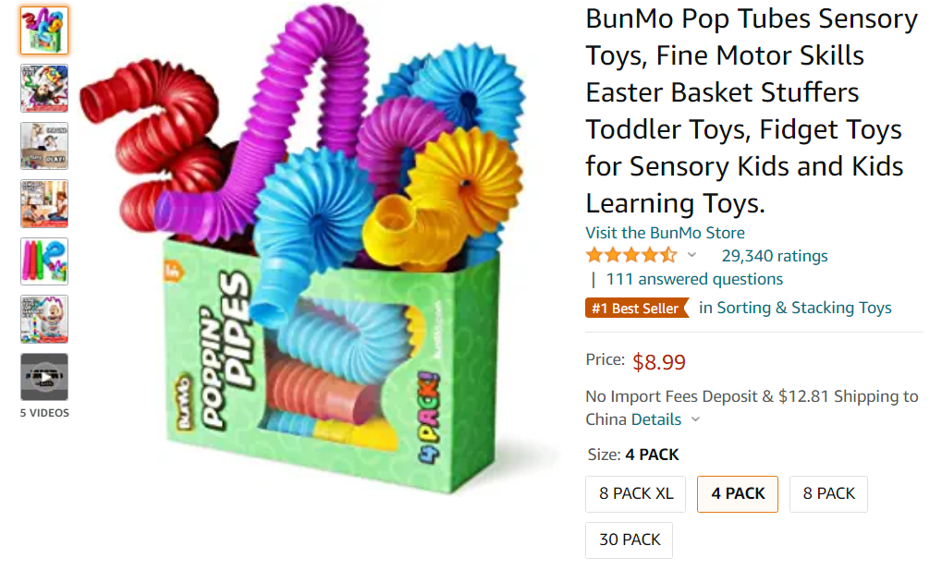The image size is (942, 570).
Task: Visit the BunMo Store link
Action: click(x=665, y=233)
